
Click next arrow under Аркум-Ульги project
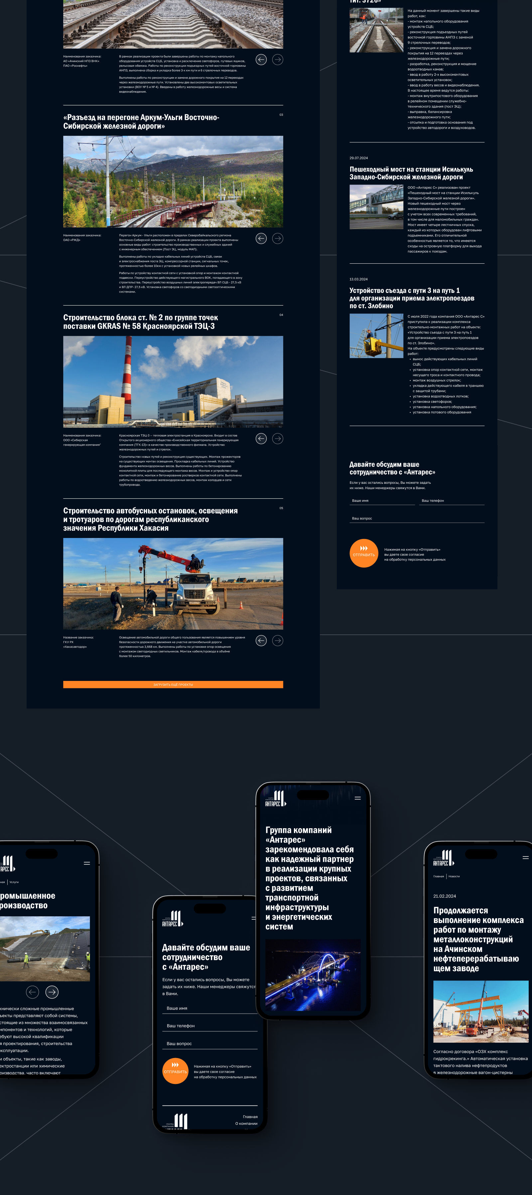click(277, 238)
